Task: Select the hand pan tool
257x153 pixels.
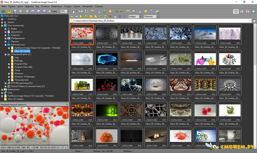Action: (x=74, y=12)
